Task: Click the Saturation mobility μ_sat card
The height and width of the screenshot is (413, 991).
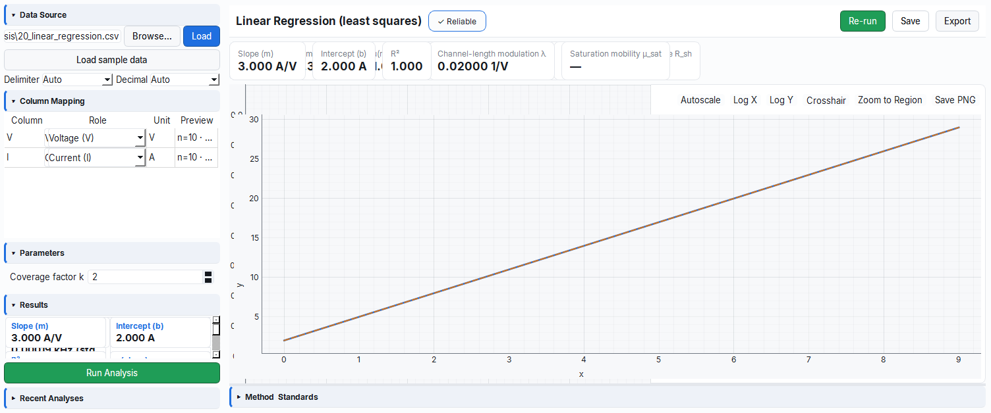Action: click(615, 61)
